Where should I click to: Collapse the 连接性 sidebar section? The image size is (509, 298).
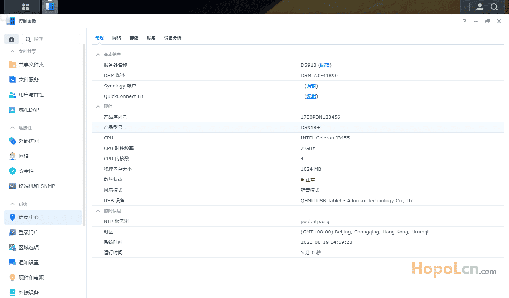click(13, 128)
